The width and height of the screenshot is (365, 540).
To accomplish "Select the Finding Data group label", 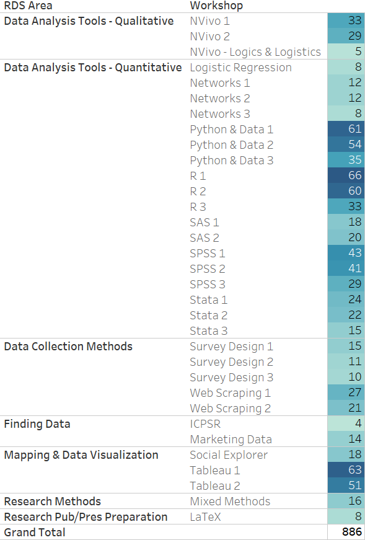I will coord(37,424).
